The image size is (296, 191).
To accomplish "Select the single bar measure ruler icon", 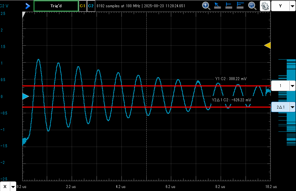I will (x=229, y=6).
